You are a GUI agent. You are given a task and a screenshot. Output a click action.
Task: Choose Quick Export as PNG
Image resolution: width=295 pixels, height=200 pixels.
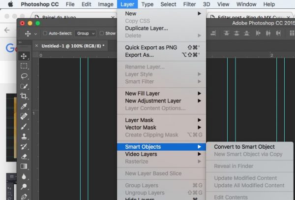(161, 47)
